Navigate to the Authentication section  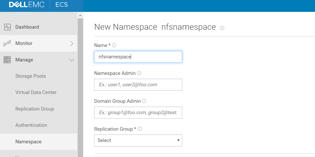[x=31, y=125]
